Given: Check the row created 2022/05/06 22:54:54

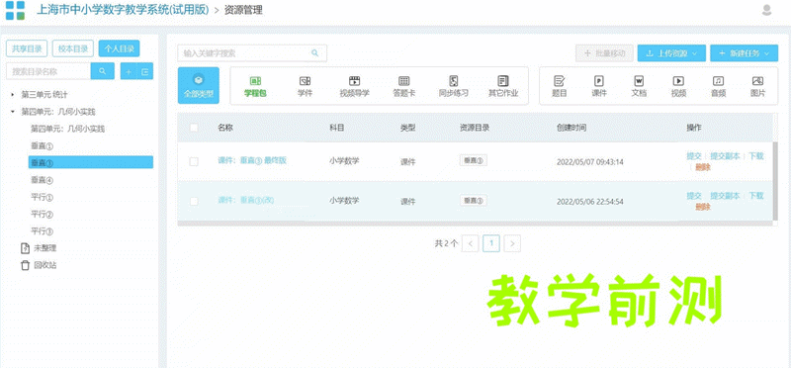Looking at the screenshot, I should (194, 201).
